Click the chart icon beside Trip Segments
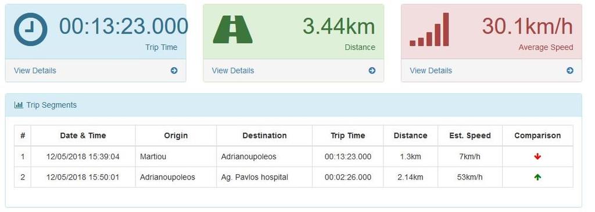Viewport: 595px width, 212px height. click(19, 105)
